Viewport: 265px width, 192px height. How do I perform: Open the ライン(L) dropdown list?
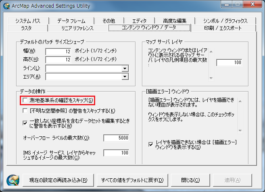coord(125,69)
